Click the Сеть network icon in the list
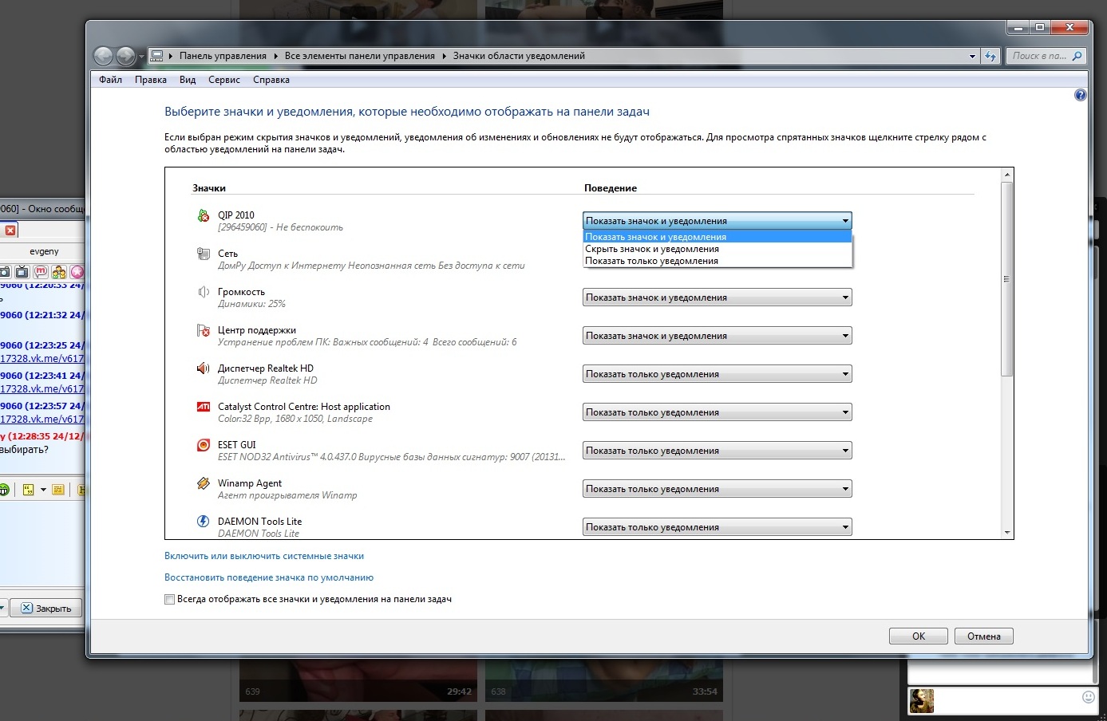1107x721 pixels. [204, 254]
